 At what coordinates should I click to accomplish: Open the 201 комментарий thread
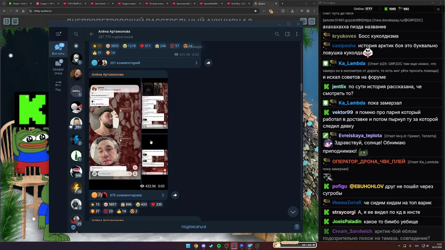[x=125, y=63]
